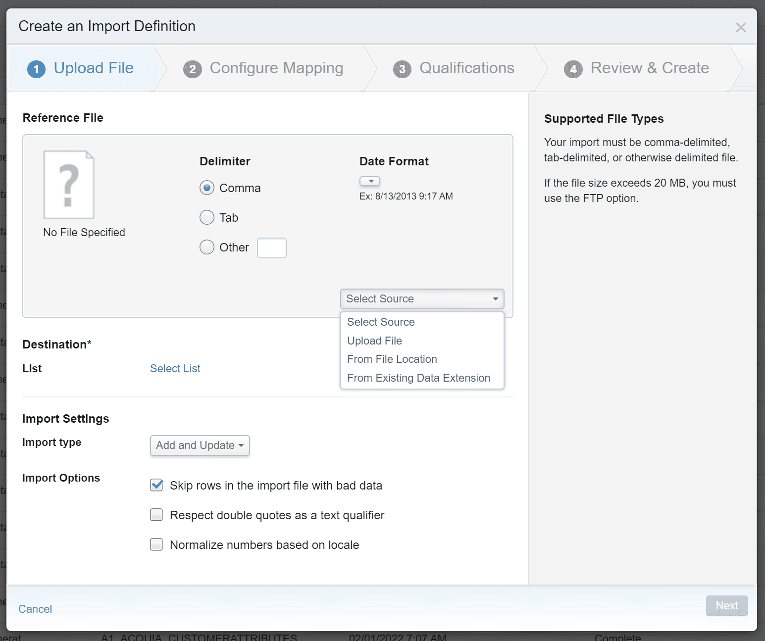Collapse the Select Source combo box

coord(422,299)
